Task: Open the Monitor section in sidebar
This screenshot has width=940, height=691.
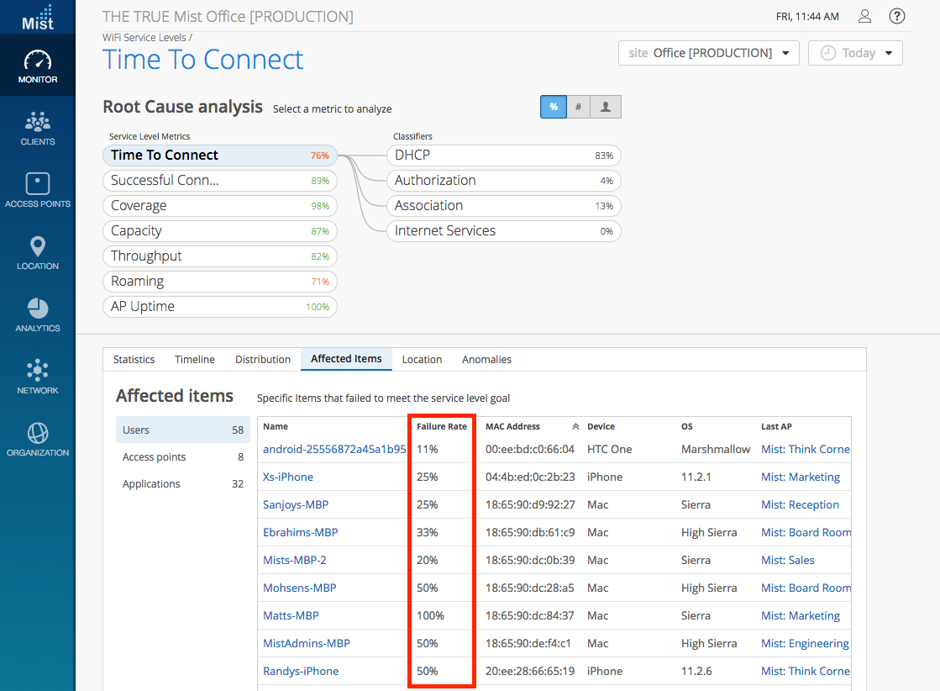Action: [38, 67]
